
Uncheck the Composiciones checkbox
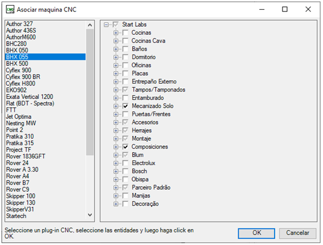(125, 146)
